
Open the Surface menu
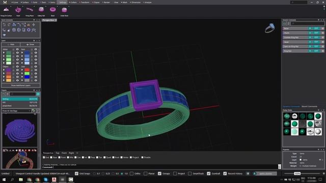25,2
